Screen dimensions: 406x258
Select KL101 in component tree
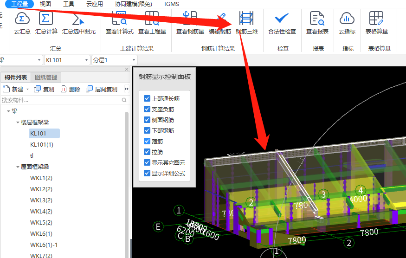(x=44, y=133)
